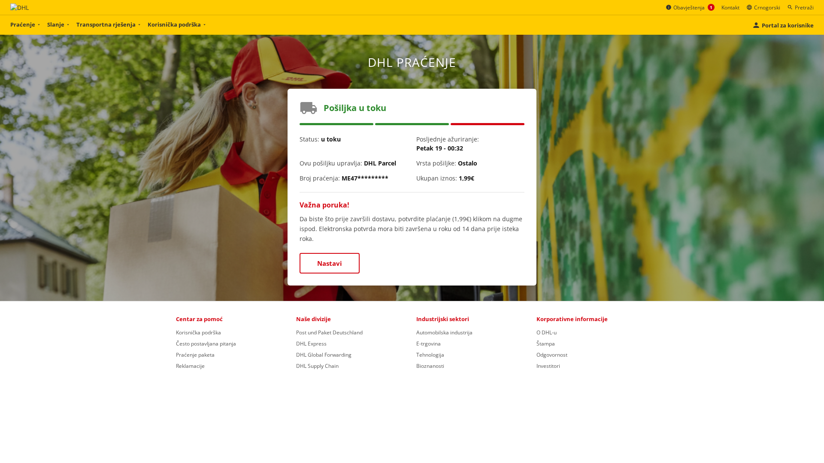Click the globe language icon
Image resolution: width=824 pixels, height=463 pixels.
coord(749,7)
